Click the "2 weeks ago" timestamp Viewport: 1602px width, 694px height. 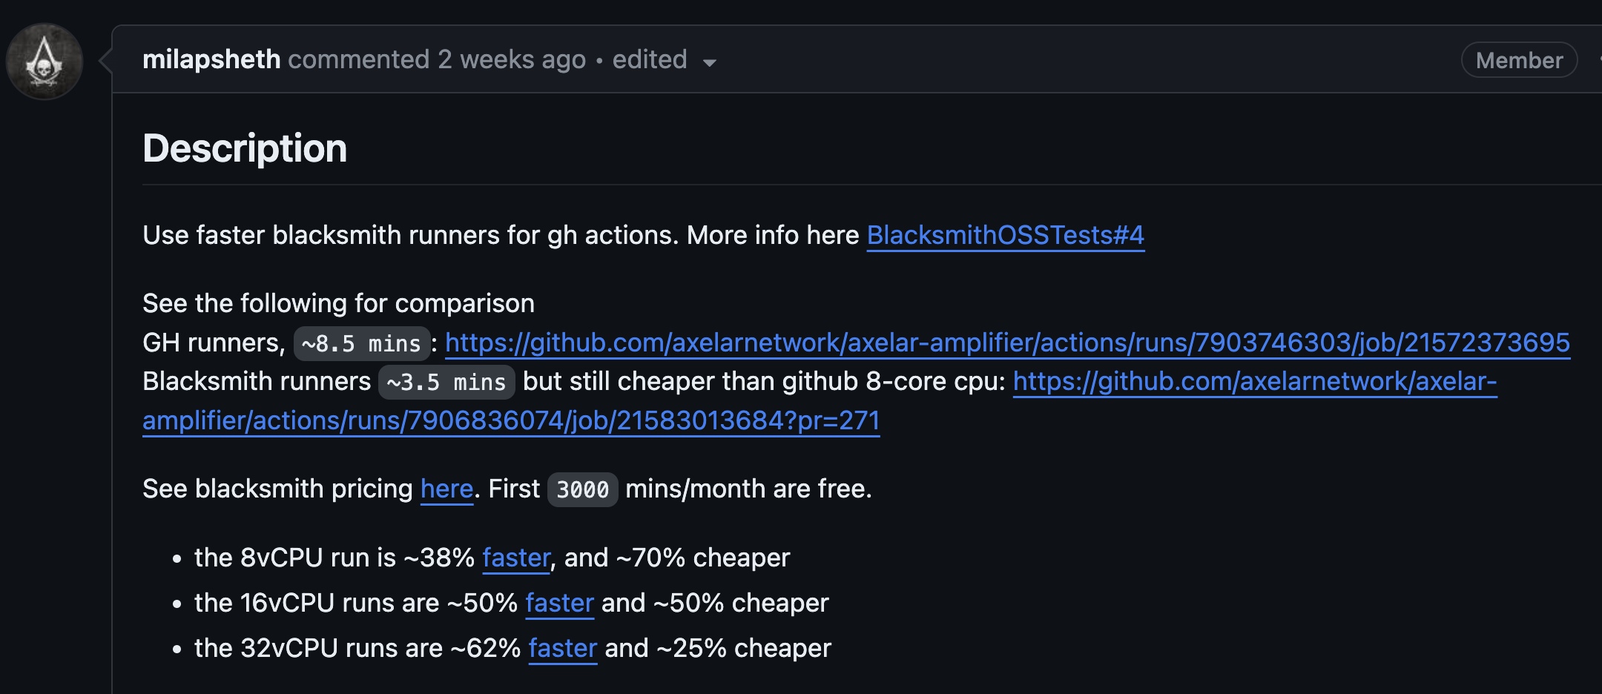[x=512, y=59]
